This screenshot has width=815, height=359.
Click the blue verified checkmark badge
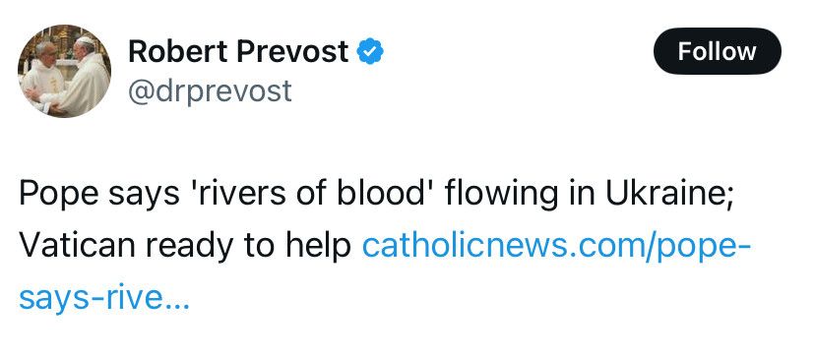pos(370,51)
